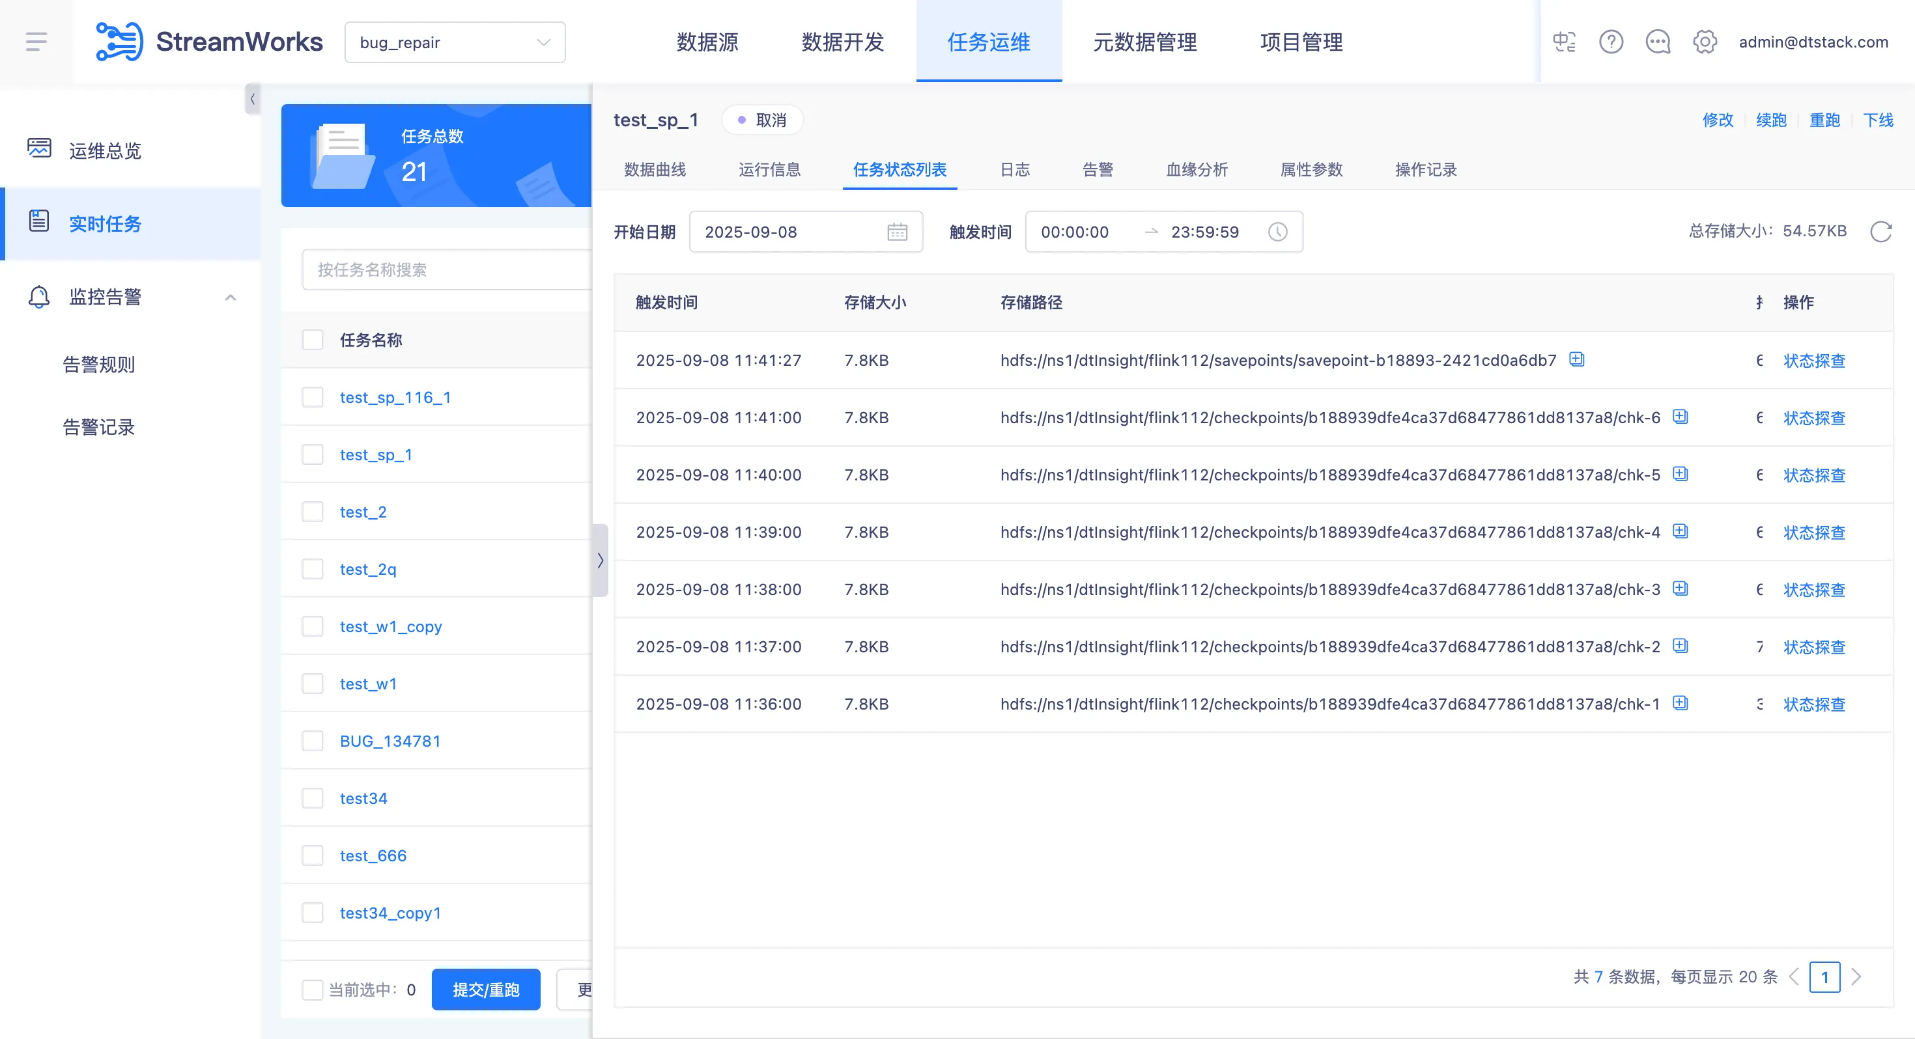The image size is (1915, 1039).
Task: Copy the chk-6 checkpoint path
Action: 1680,417
